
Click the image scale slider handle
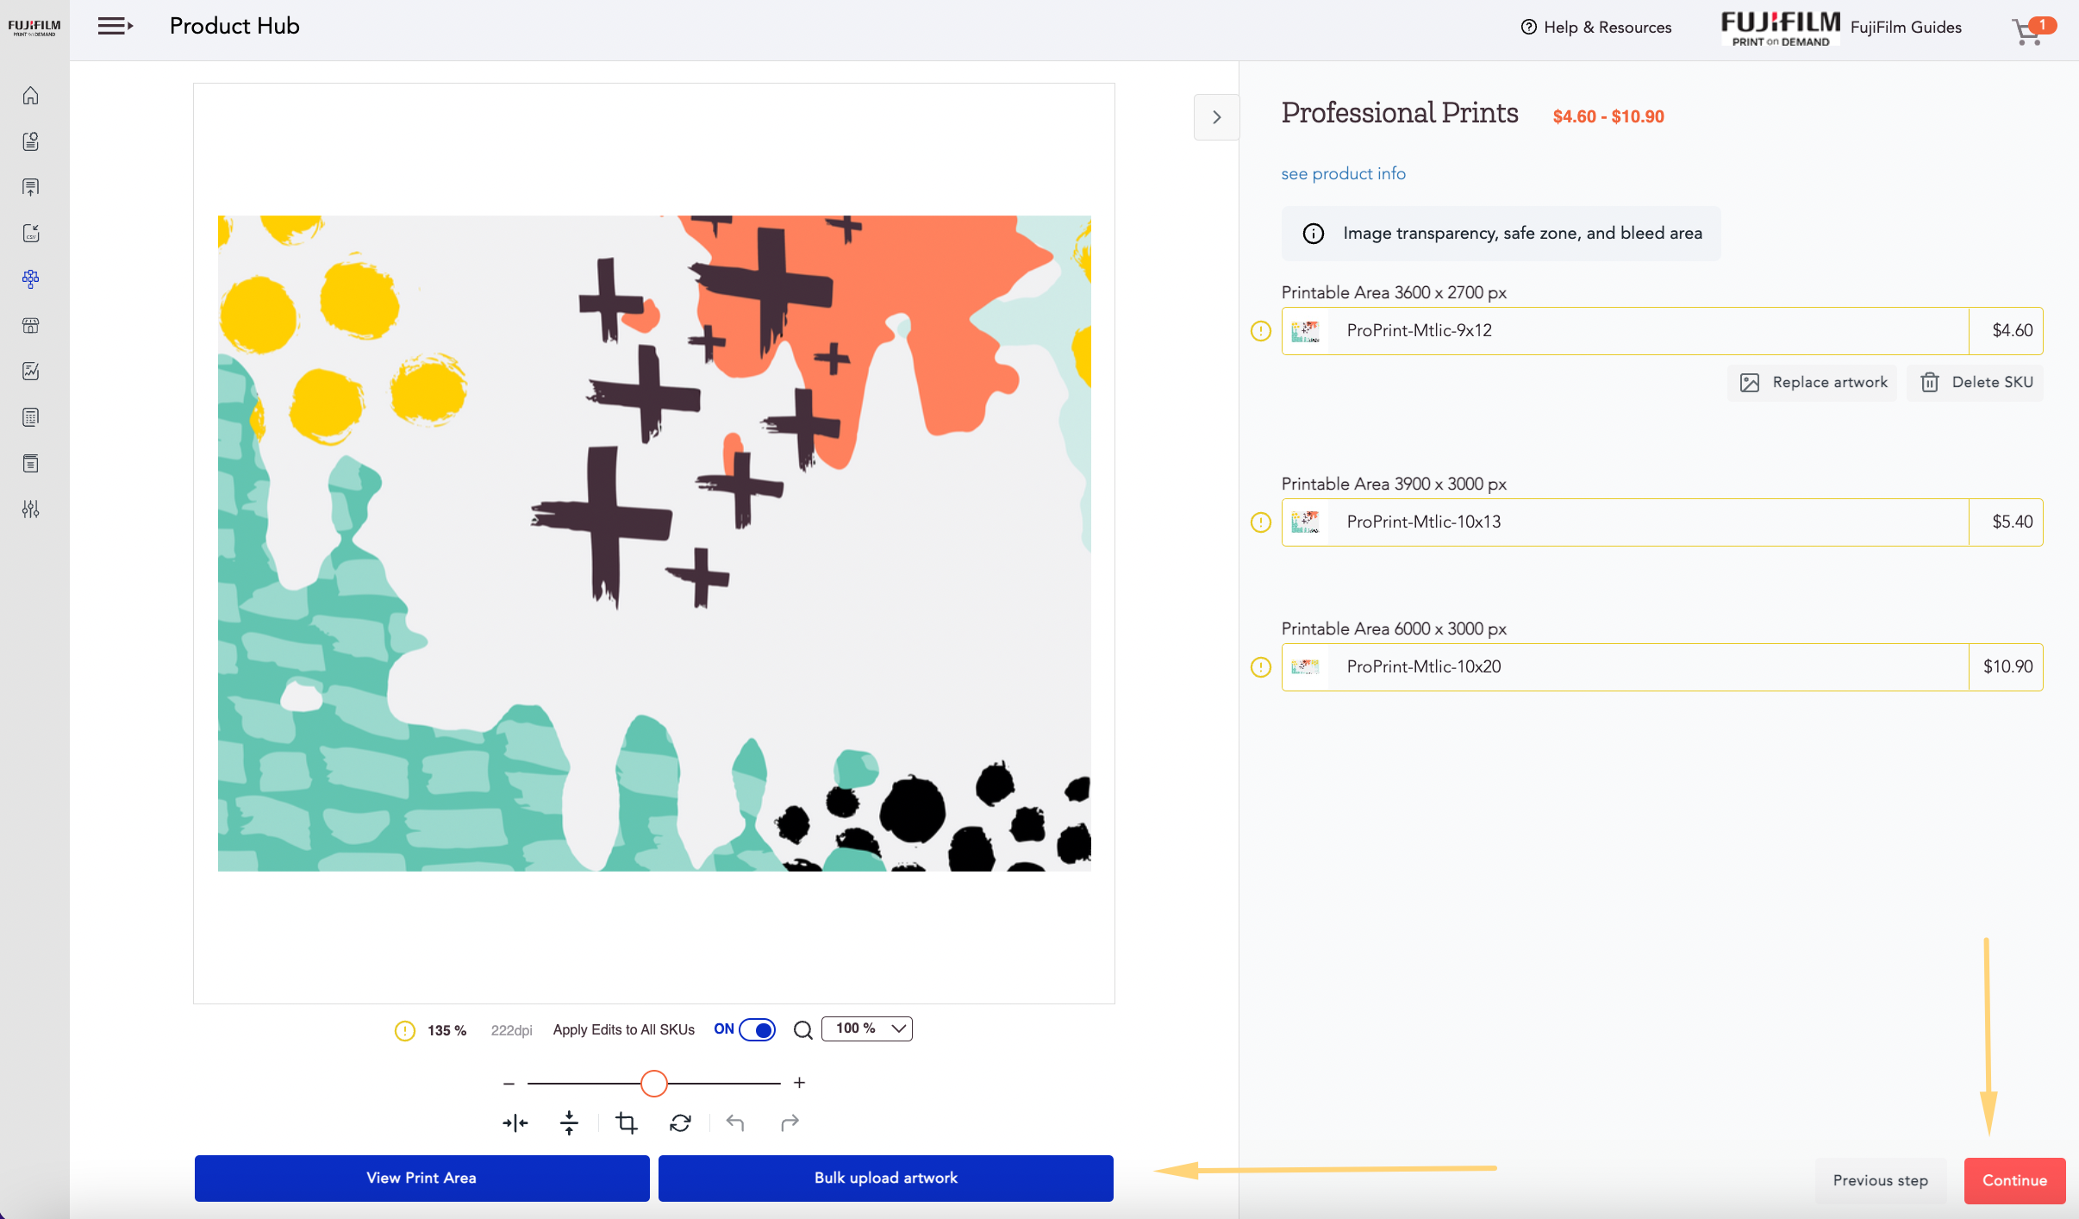(x=654, y=1084)
